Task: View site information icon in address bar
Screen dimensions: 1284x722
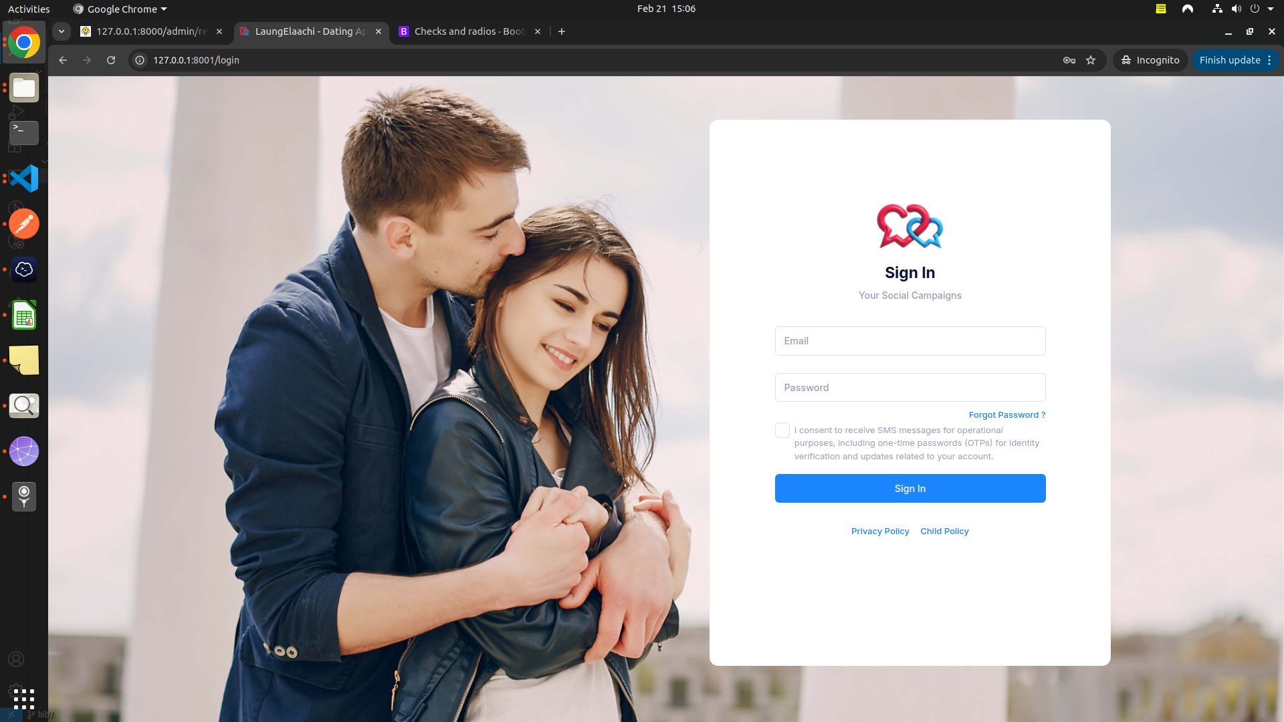Action: (140, 60)
